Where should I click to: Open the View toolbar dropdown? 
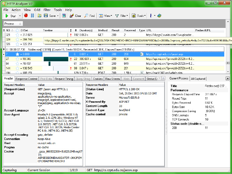click(x=106, y=16)
